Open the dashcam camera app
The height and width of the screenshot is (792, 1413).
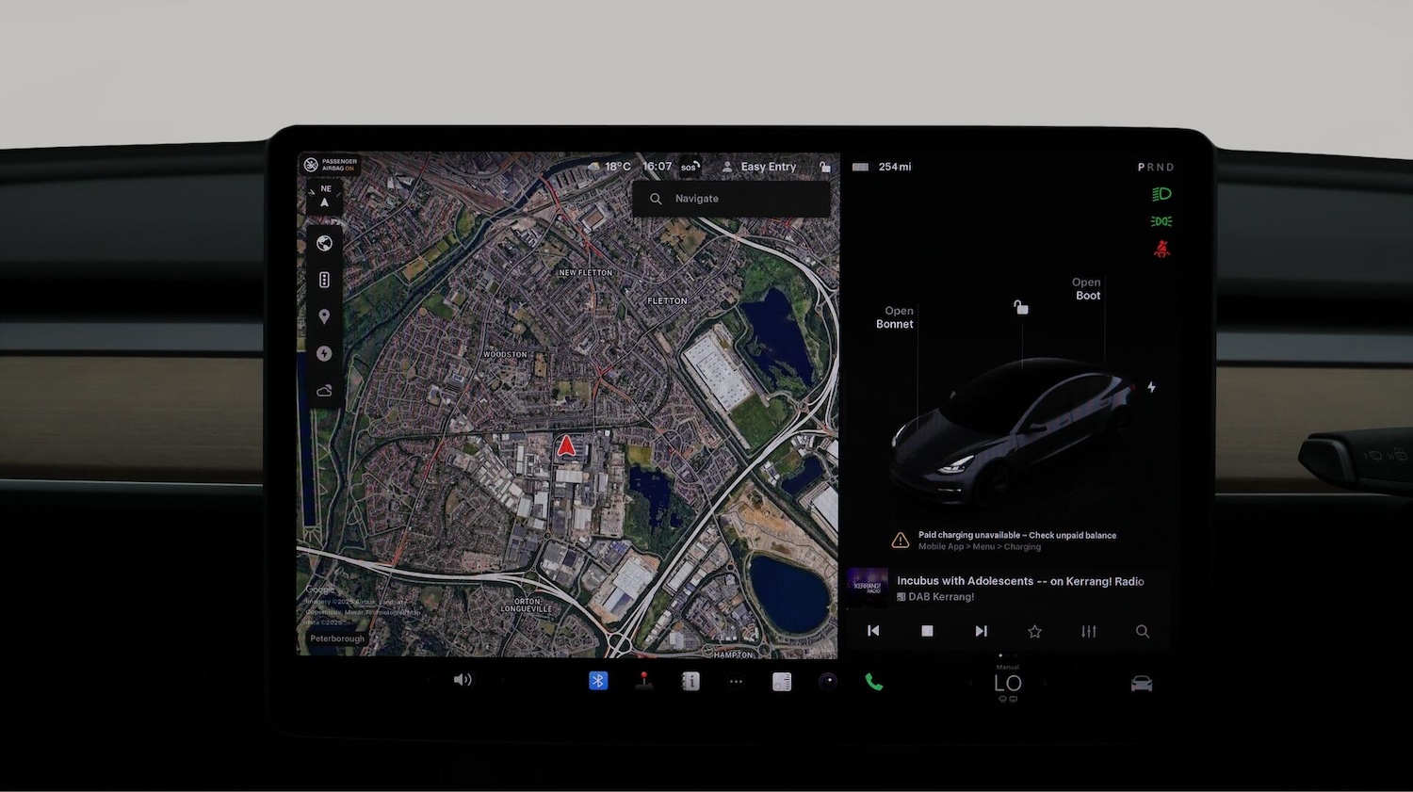[828, 682]
